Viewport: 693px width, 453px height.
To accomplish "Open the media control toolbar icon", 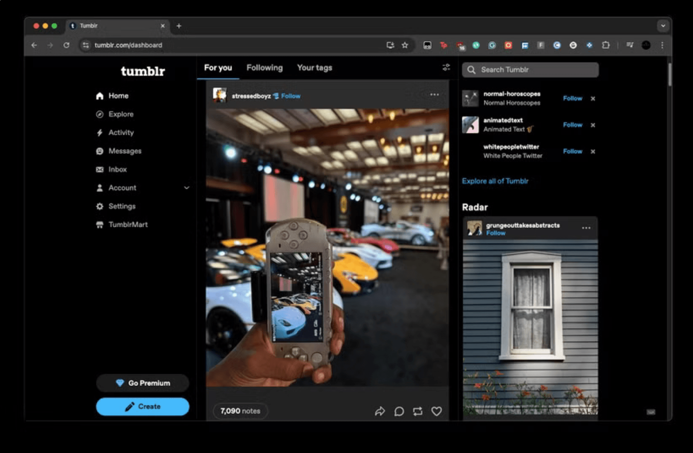I will 630,45.
